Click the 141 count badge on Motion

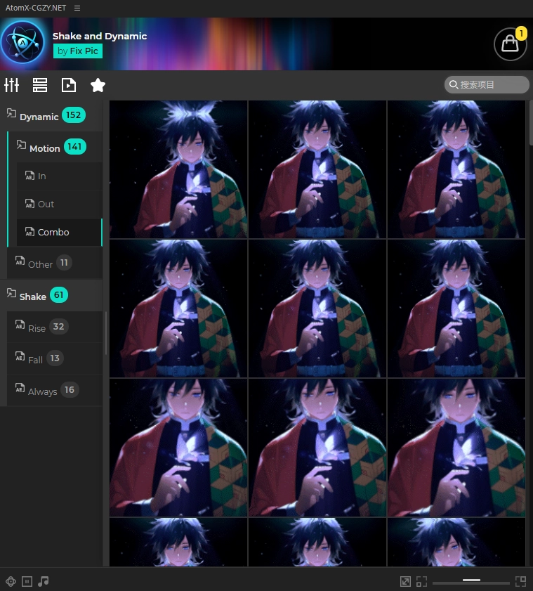pos(74,147)
